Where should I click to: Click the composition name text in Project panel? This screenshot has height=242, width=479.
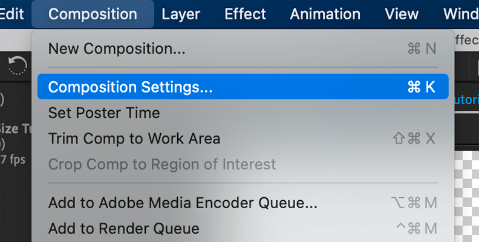15,129
